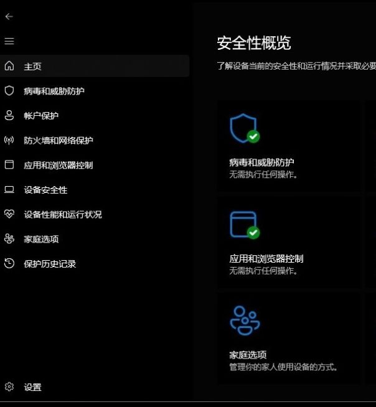Open 保护历史记录
The image size is (376, 407).
(x=50, y=264)
